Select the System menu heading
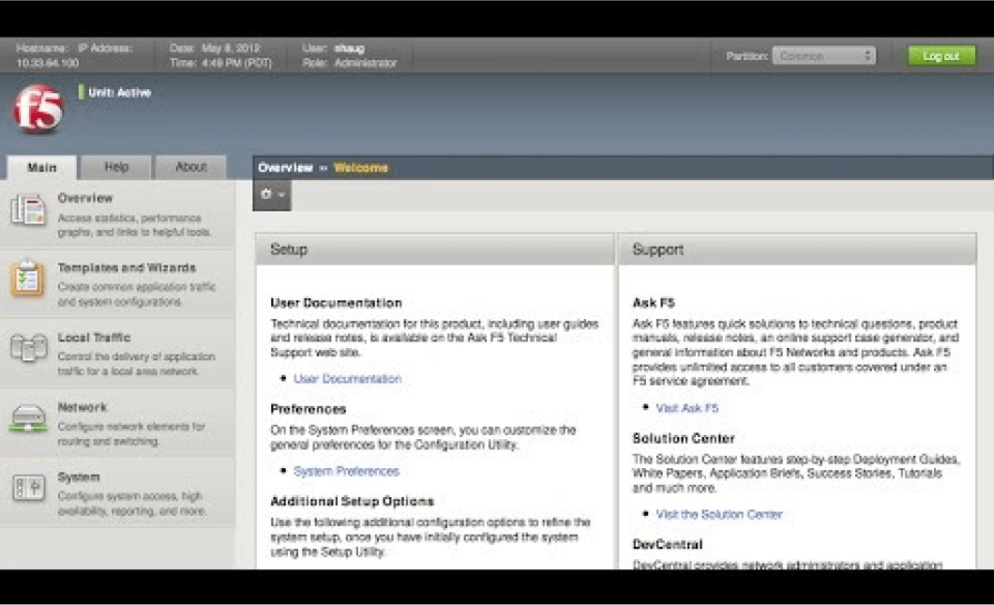994x605 pixels. pos(79,476)
